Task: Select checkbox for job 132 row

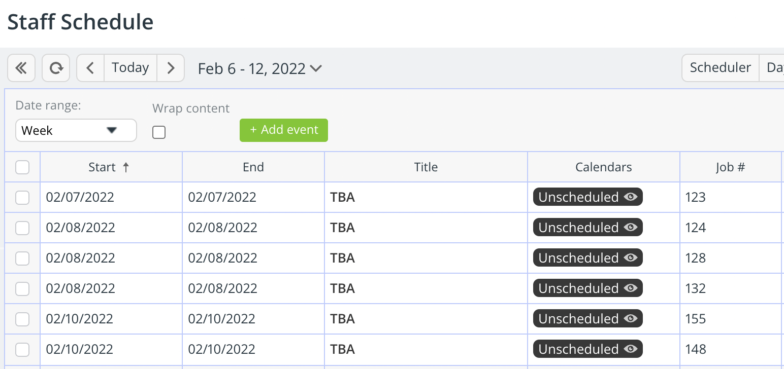Action: 22,289
